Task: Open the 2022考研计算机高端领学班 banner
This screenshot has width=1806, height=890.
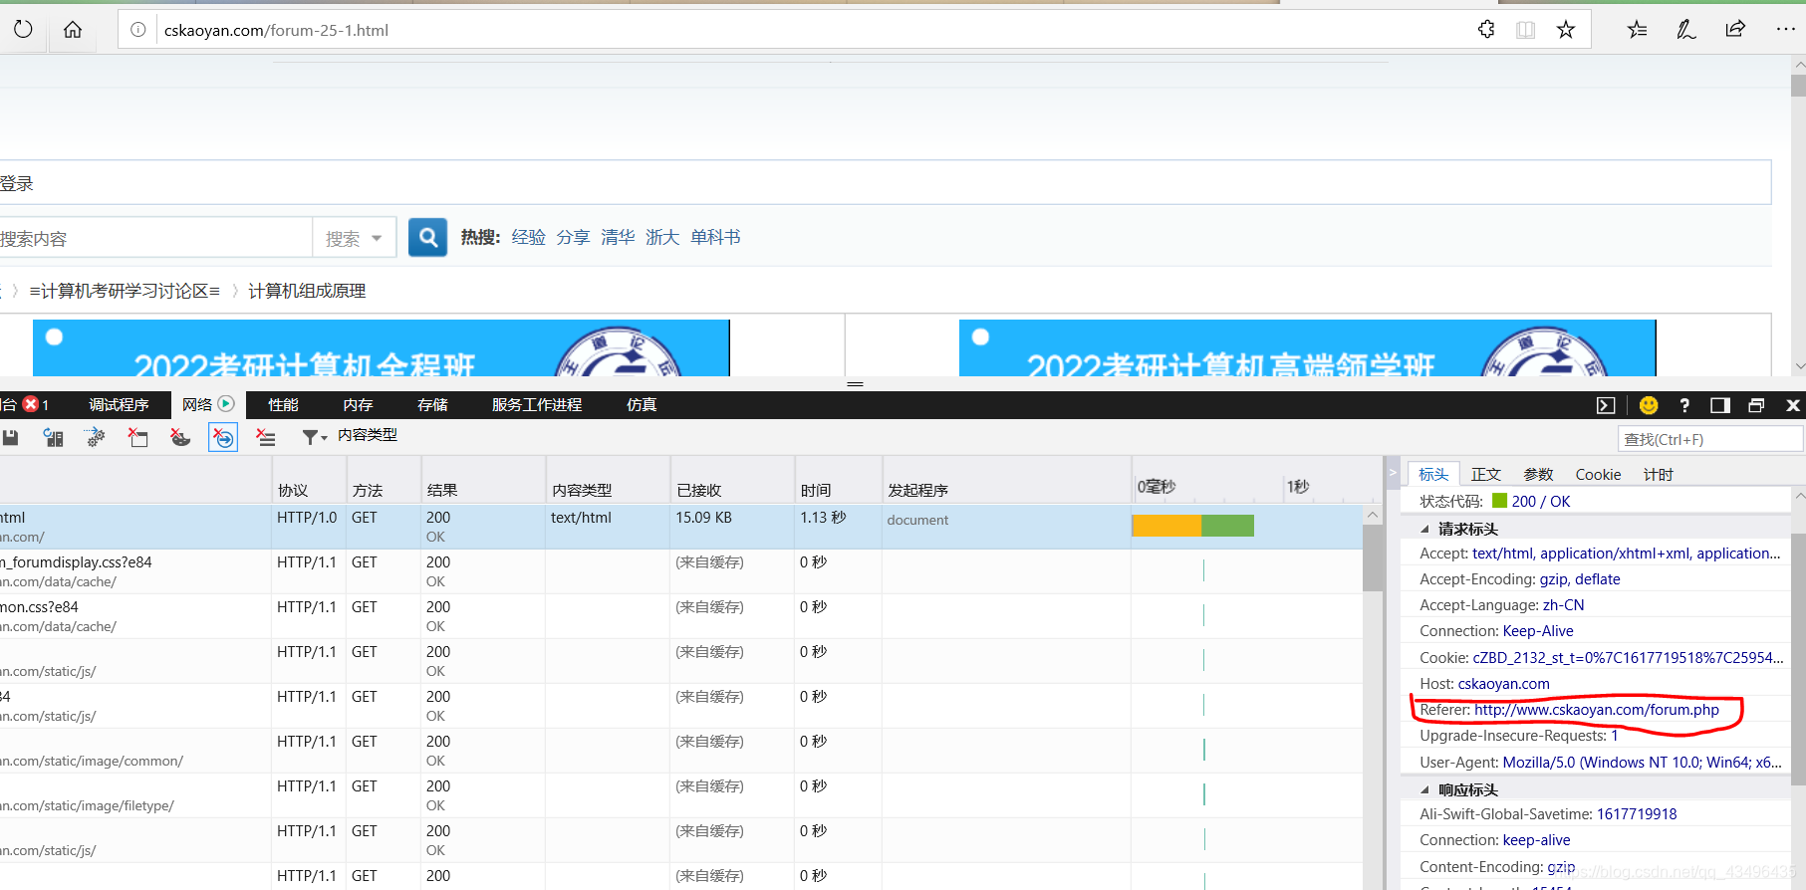Action: [x=1307, y=348]
